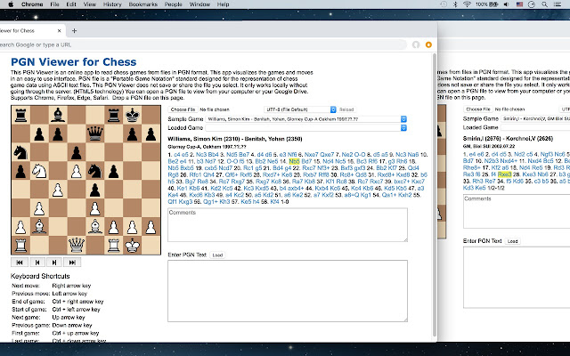
Task: Open the People menu
Action: click(173, 4)
